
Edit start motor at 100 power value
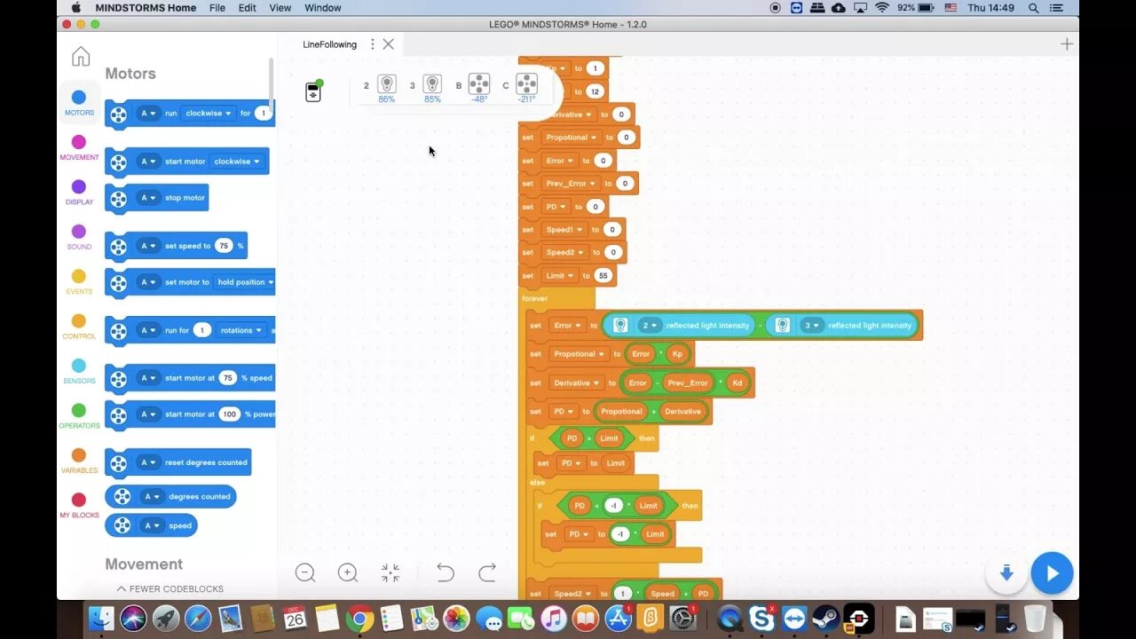[x=230, y=414]
